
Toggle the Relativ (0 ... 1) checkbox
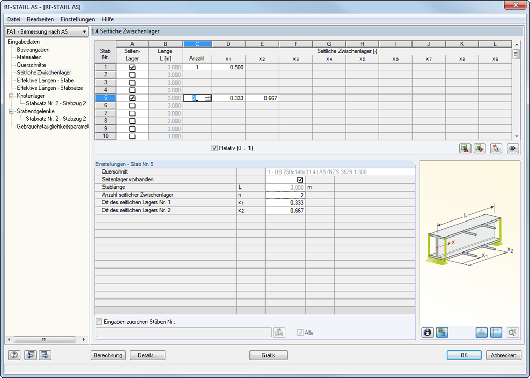point(214,148)
